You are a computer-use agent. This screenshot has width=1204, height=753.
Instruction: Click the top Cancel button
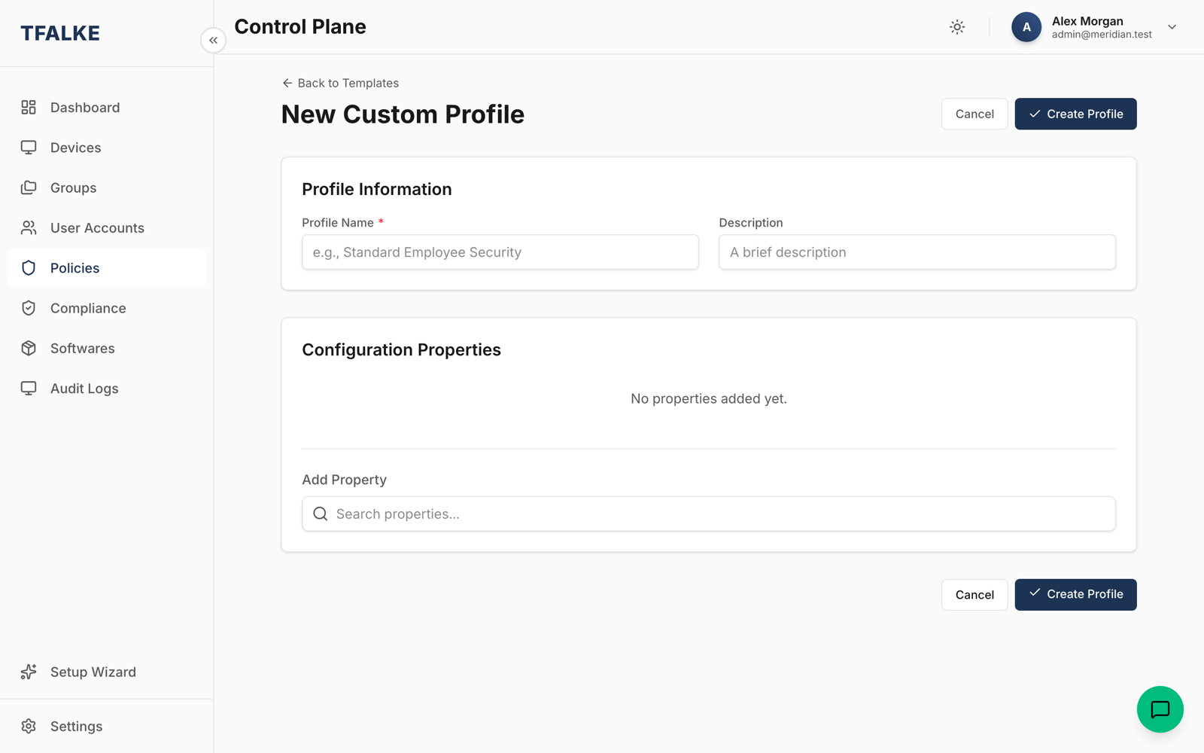click(x=974, y=114)
